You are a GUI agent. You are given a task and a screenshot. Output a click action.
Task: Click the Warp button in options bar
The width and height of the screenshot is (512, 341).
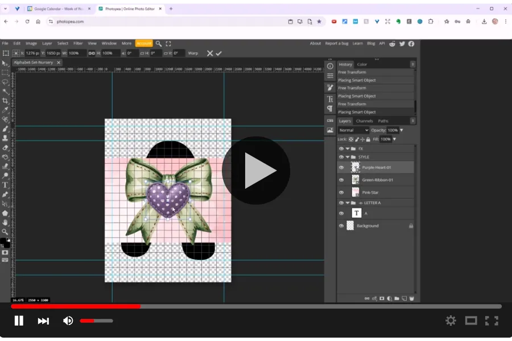pos(193,53)
